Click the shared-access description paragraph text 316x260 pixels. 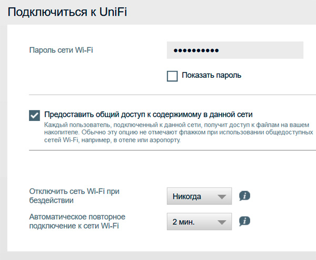coord(174,132)
